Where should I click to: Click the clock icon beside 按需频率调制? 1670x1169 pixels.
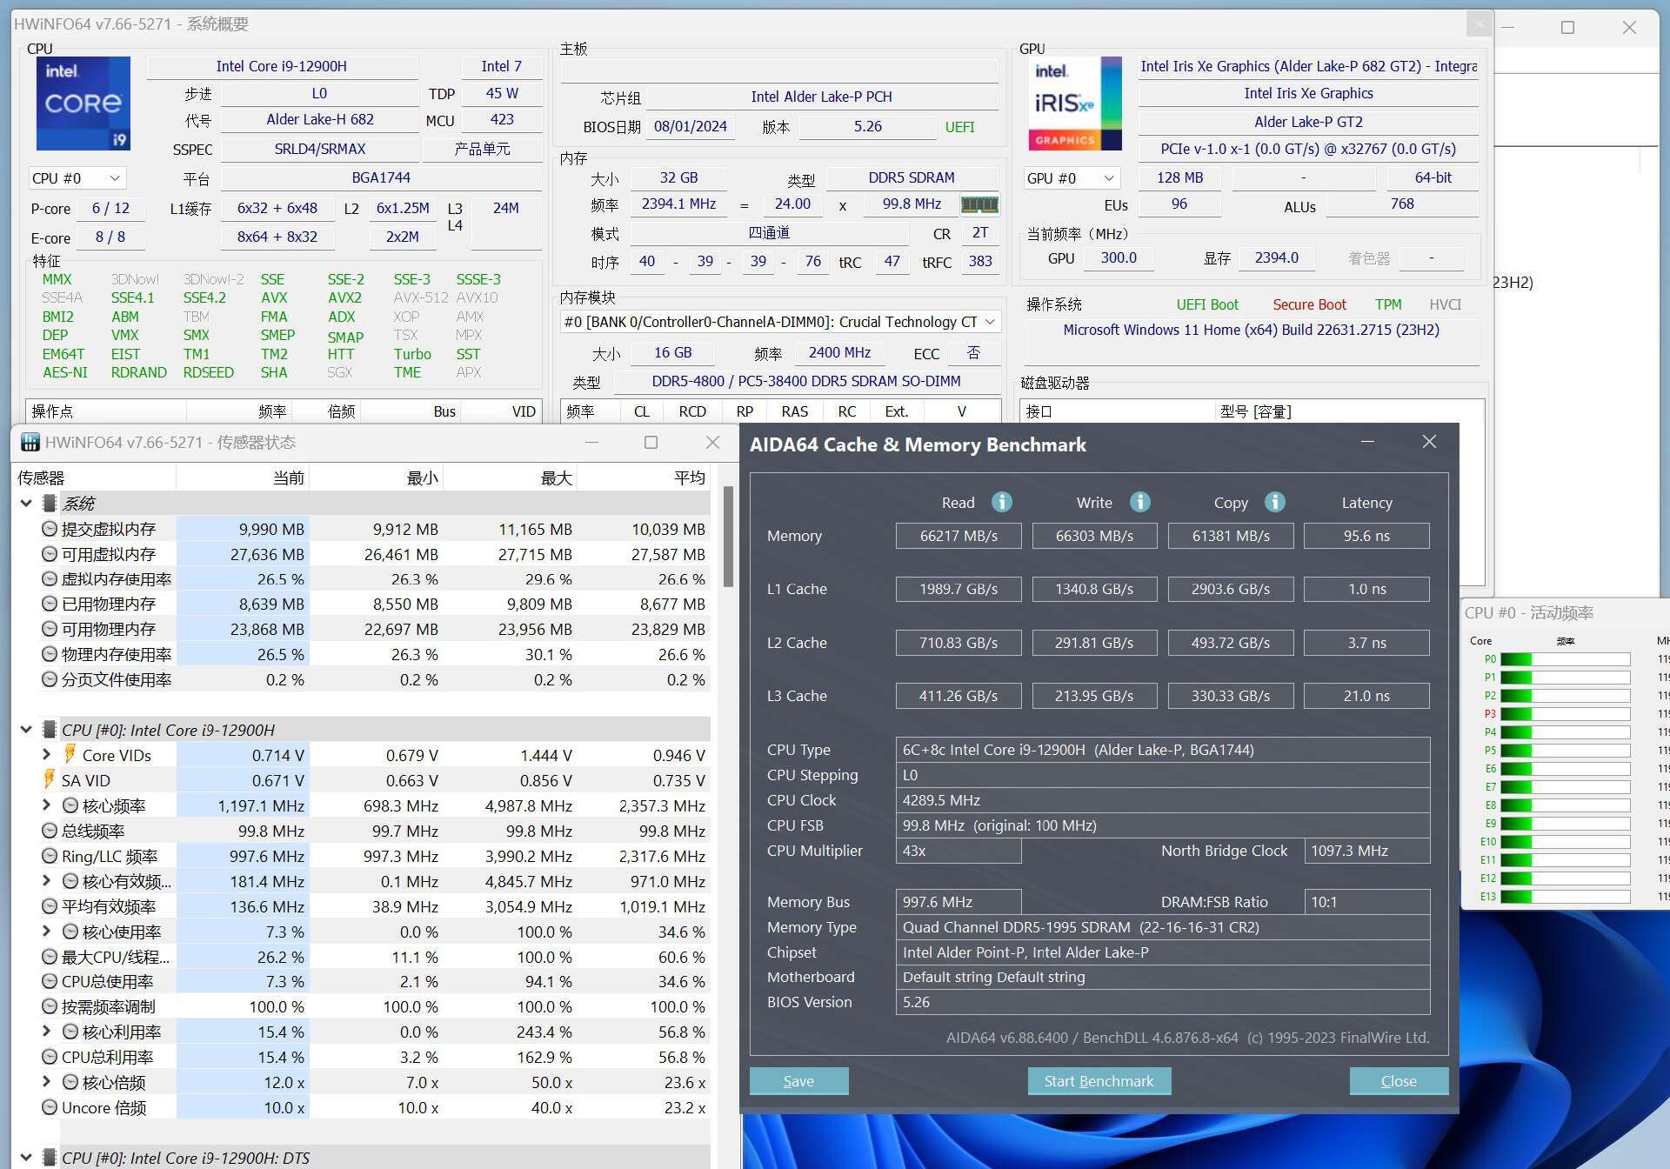coord(50,1006)
